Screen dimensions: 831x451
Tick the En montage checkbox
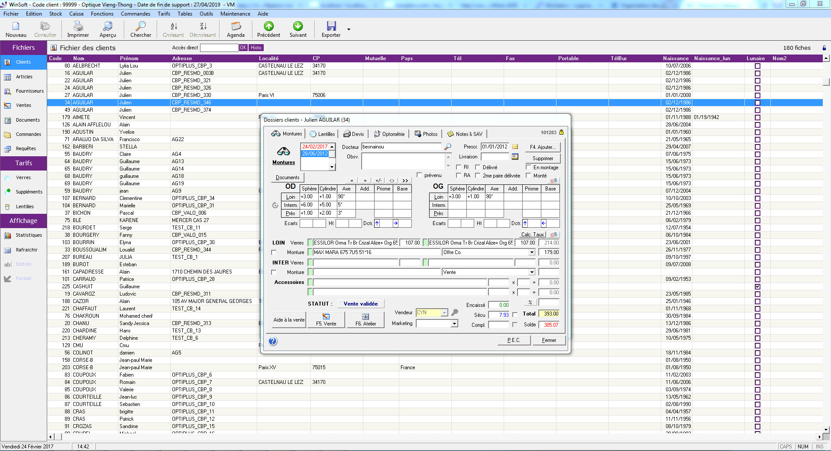[528, 167]
